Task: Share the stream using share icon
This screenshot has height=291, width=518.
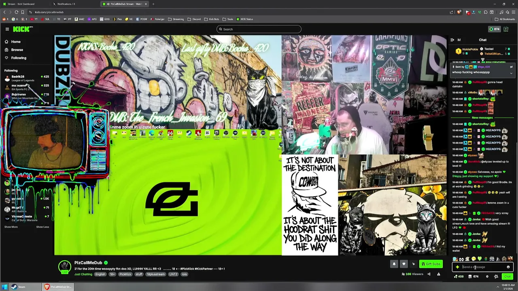Action: click(x=429, y=274)
